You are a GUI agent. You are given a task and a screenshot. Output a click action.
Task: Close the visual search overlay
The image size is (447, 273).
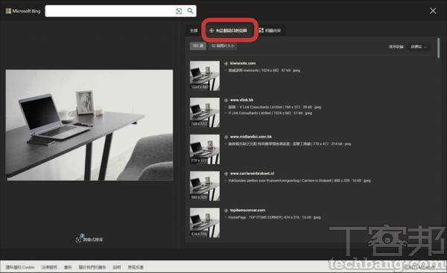[x=433, y=11]
